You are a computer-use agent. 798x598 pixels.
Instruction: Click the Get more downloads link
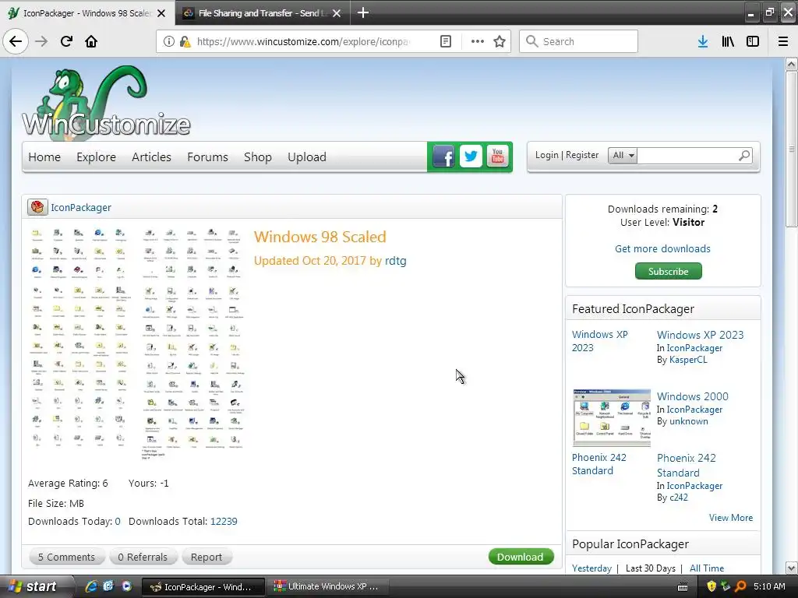pyautogui.click(x=662, y=248)
